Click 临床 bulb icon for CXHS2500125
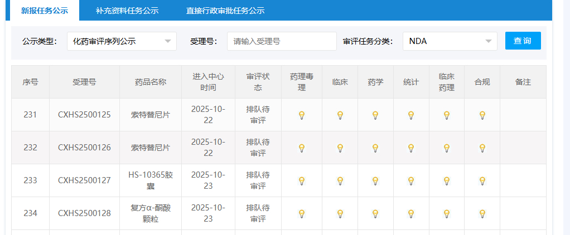The height and width of the screenshot is (235, 570). (340, 115)
